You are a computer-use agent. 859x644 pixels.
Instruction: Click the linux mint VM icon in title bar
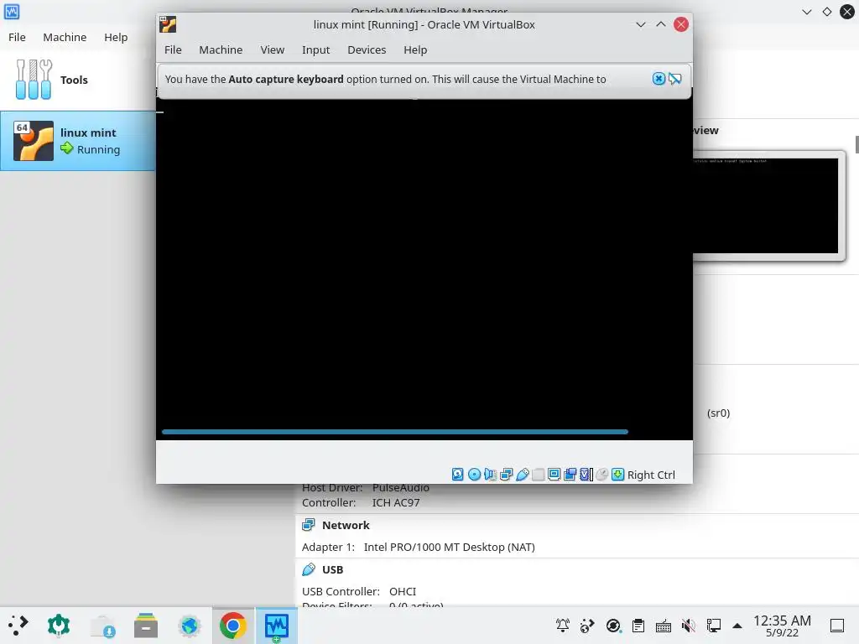click(168, 24)
